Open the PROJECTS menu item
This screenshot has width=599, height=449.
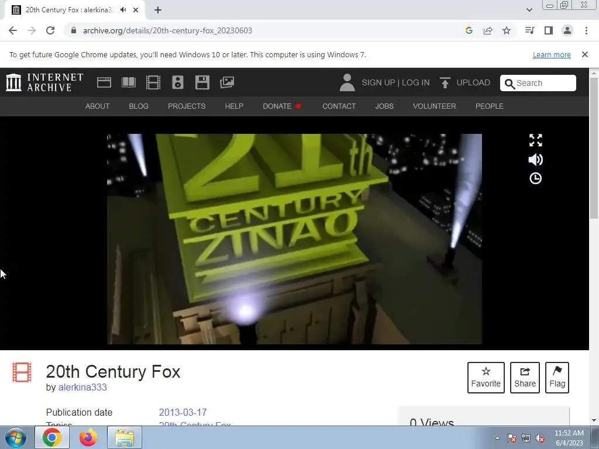pos(187,106)
